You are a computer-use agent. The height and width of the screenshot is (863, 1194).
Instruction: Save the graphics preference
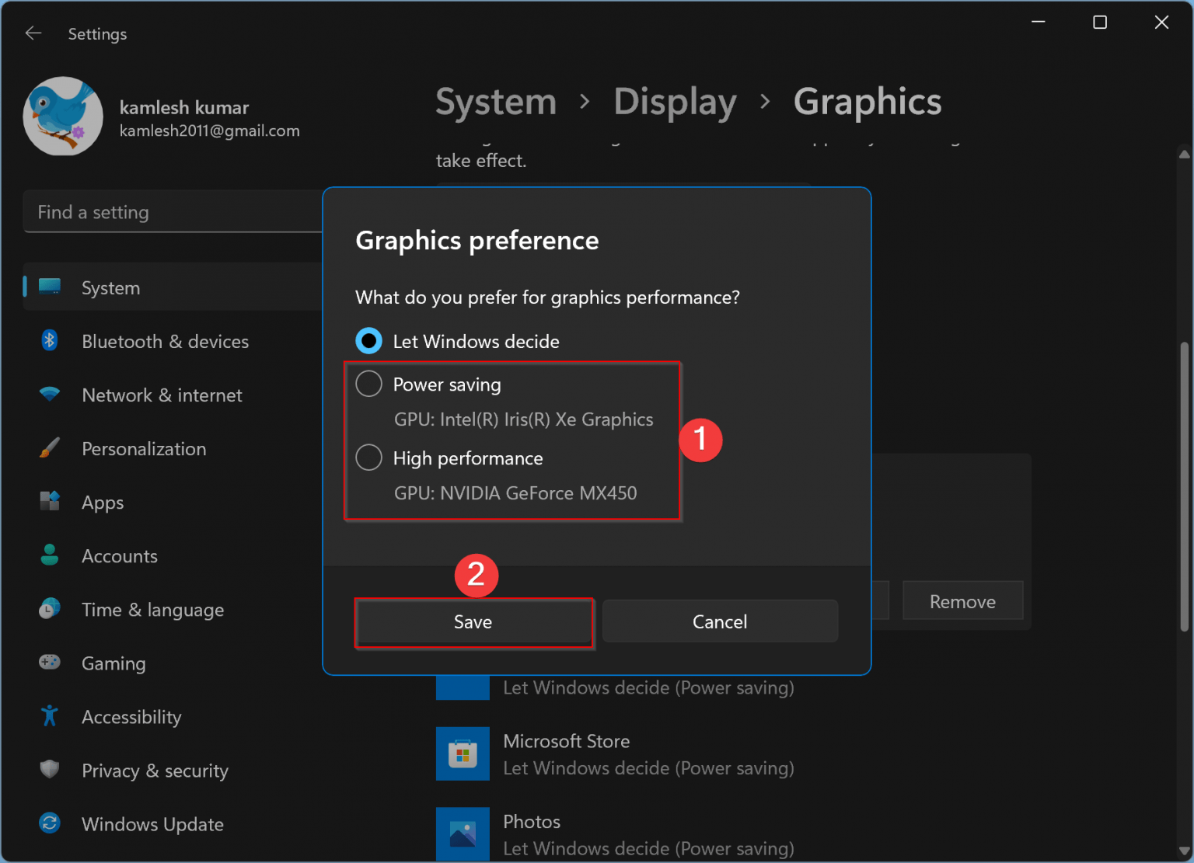point(473,621)
